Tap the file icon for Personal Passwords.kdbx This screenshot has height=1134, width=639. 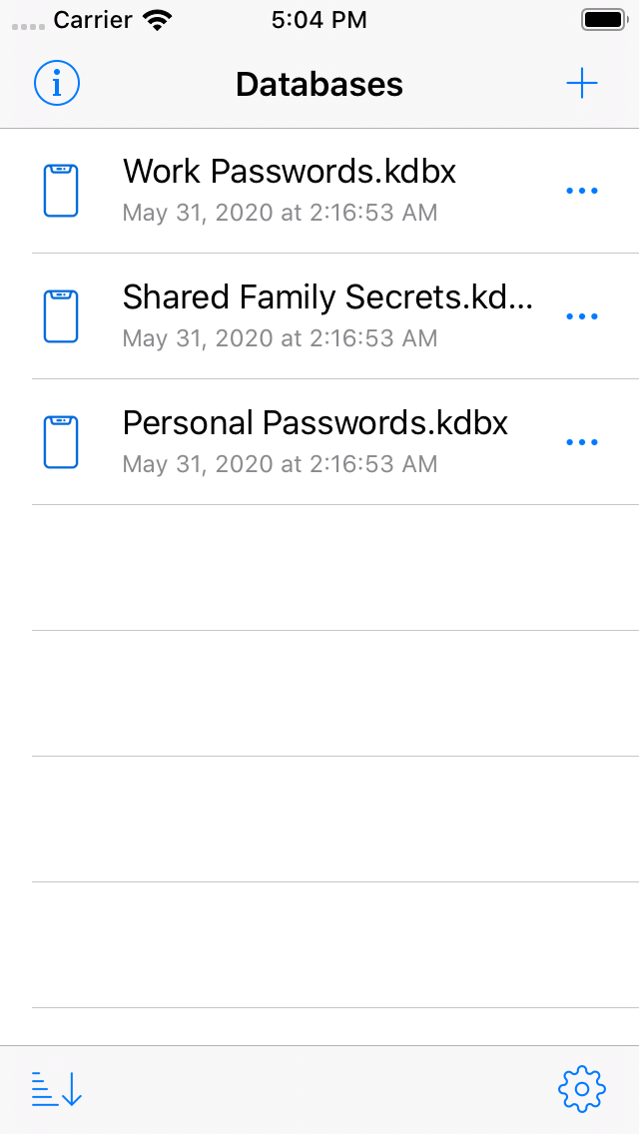click(x=63, y=440)
